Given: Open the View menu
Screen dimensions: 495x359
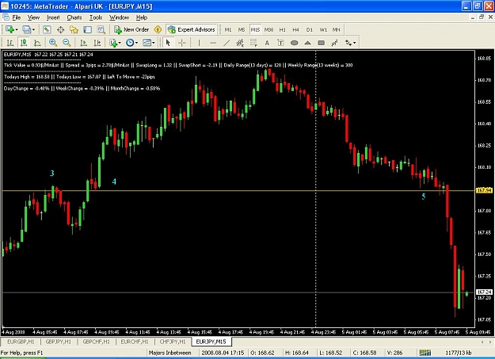Looking at the screenshot, I should (x=33, y=17).
